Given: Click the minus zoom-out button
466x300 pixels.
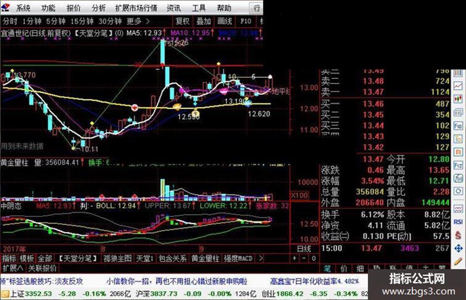Looking at the screenshot, I should point(304,259).
